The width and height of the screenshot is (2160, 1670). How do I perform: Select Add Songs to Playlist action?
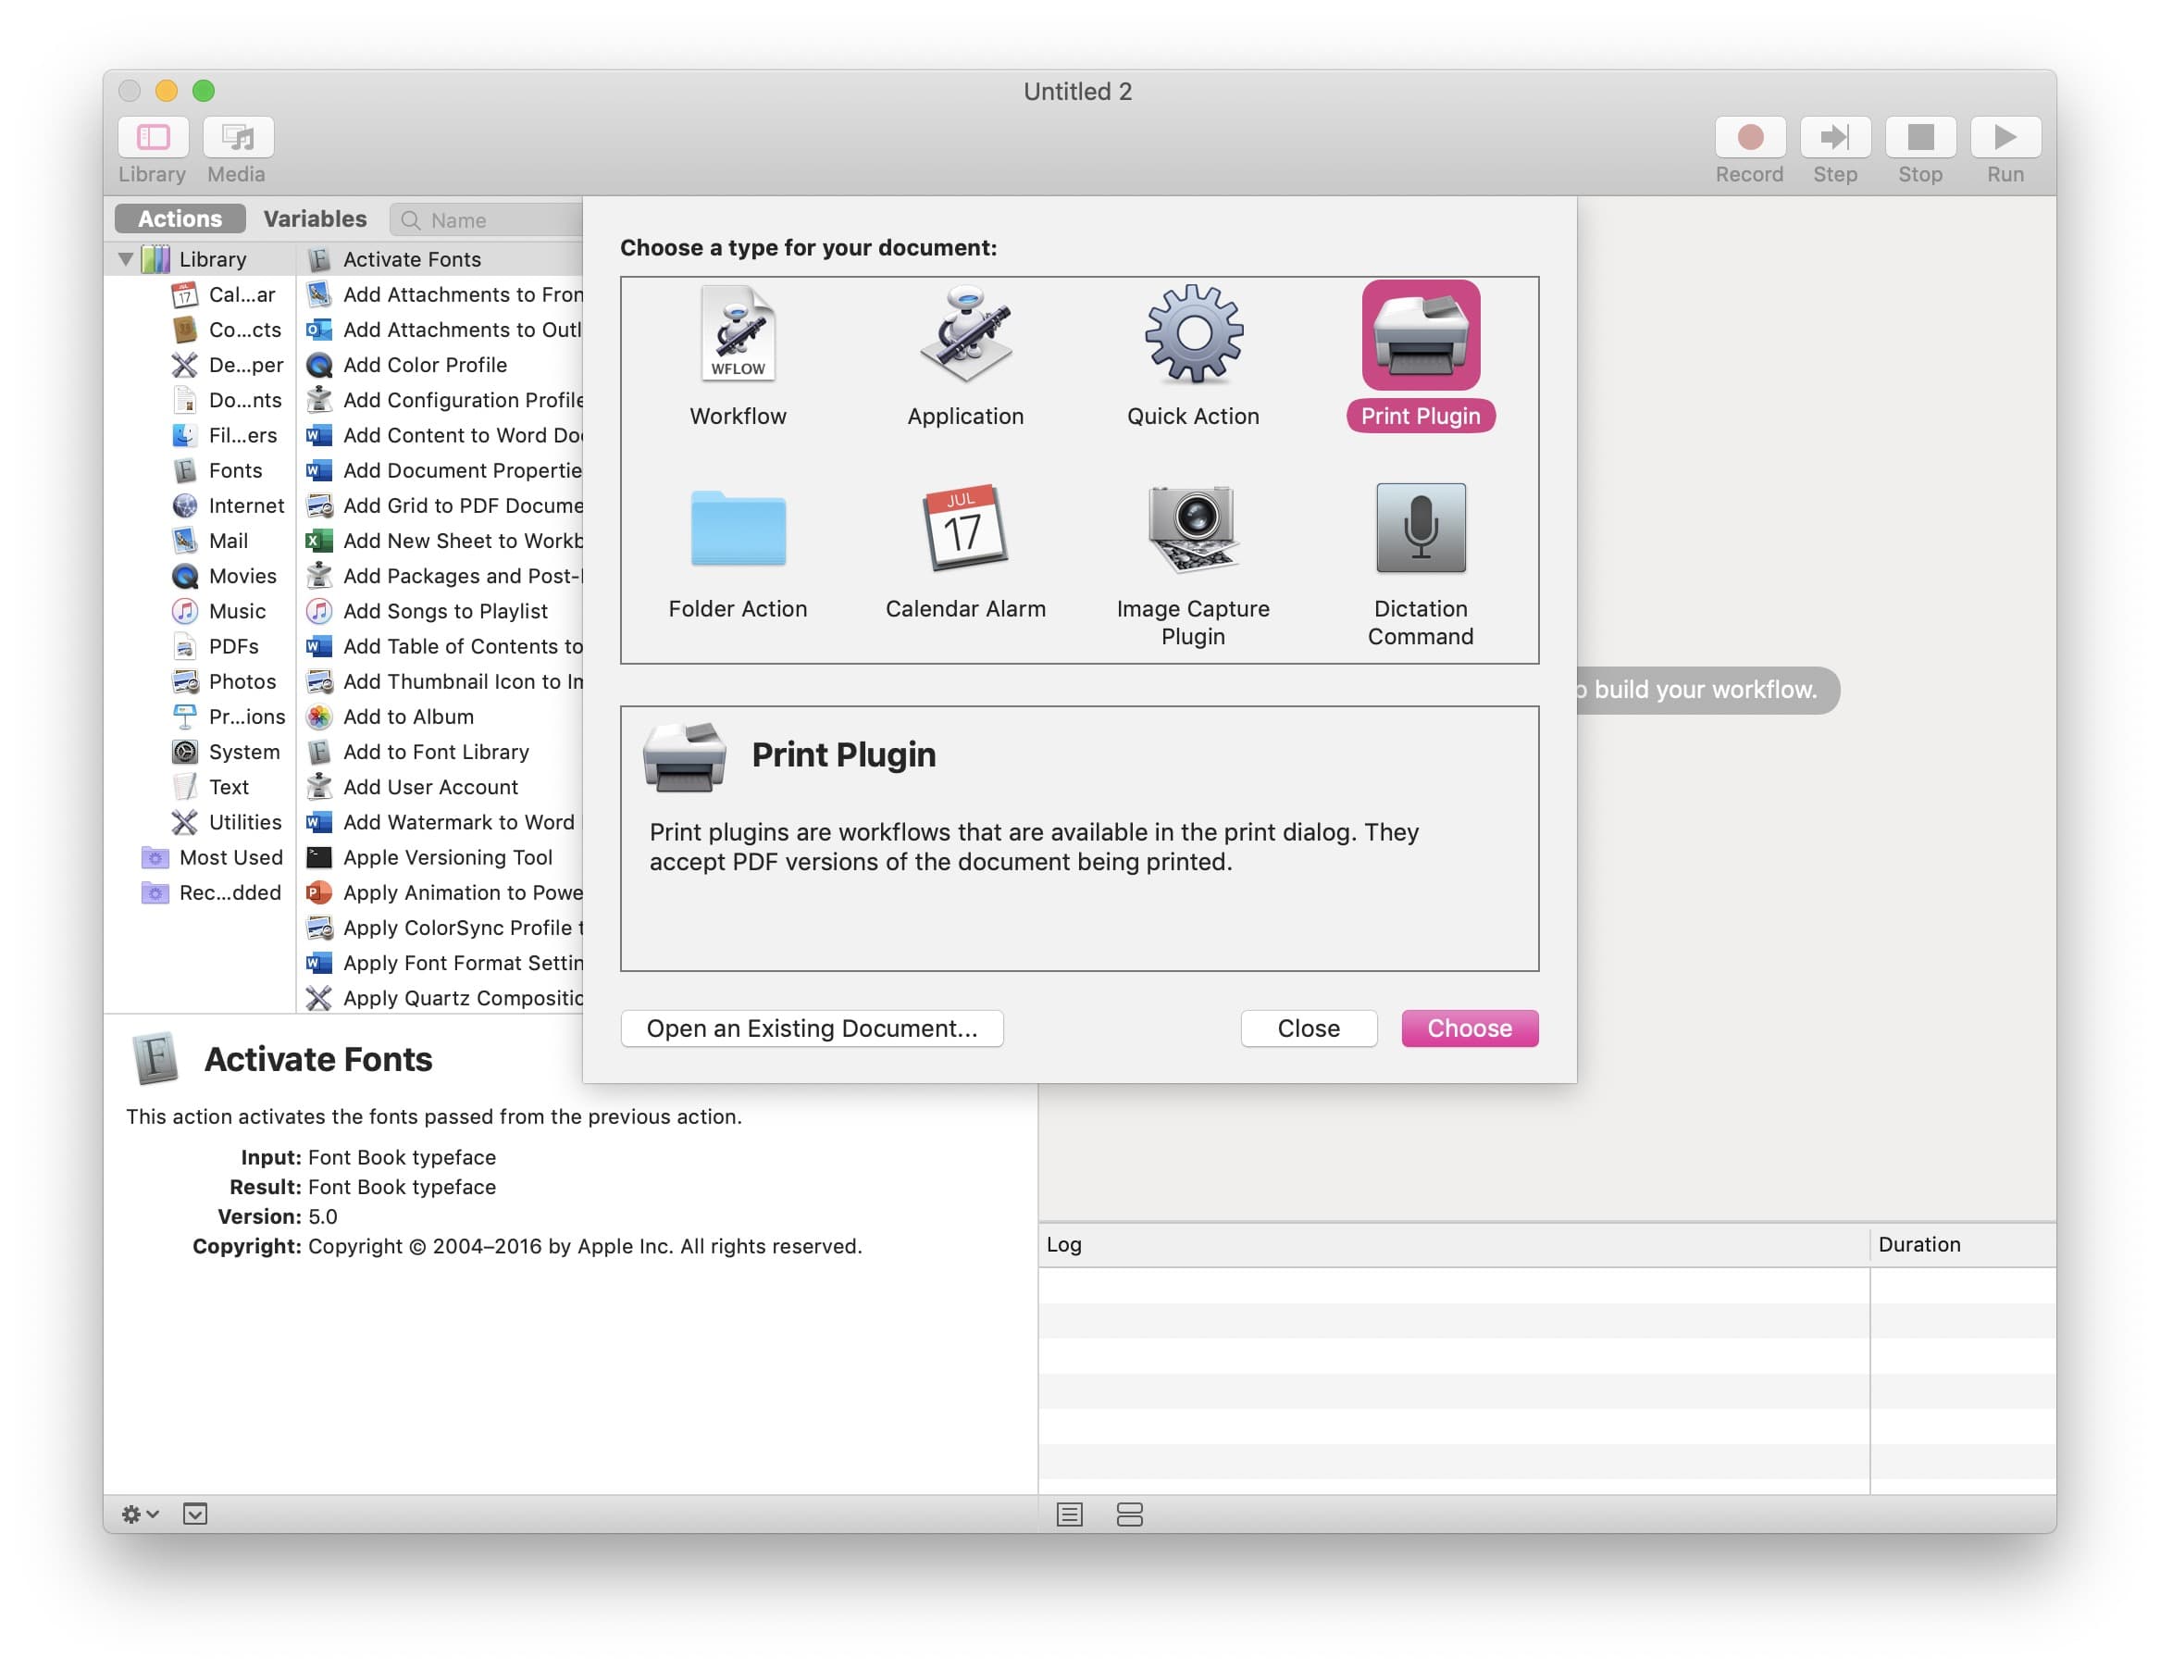pos(441,611)
